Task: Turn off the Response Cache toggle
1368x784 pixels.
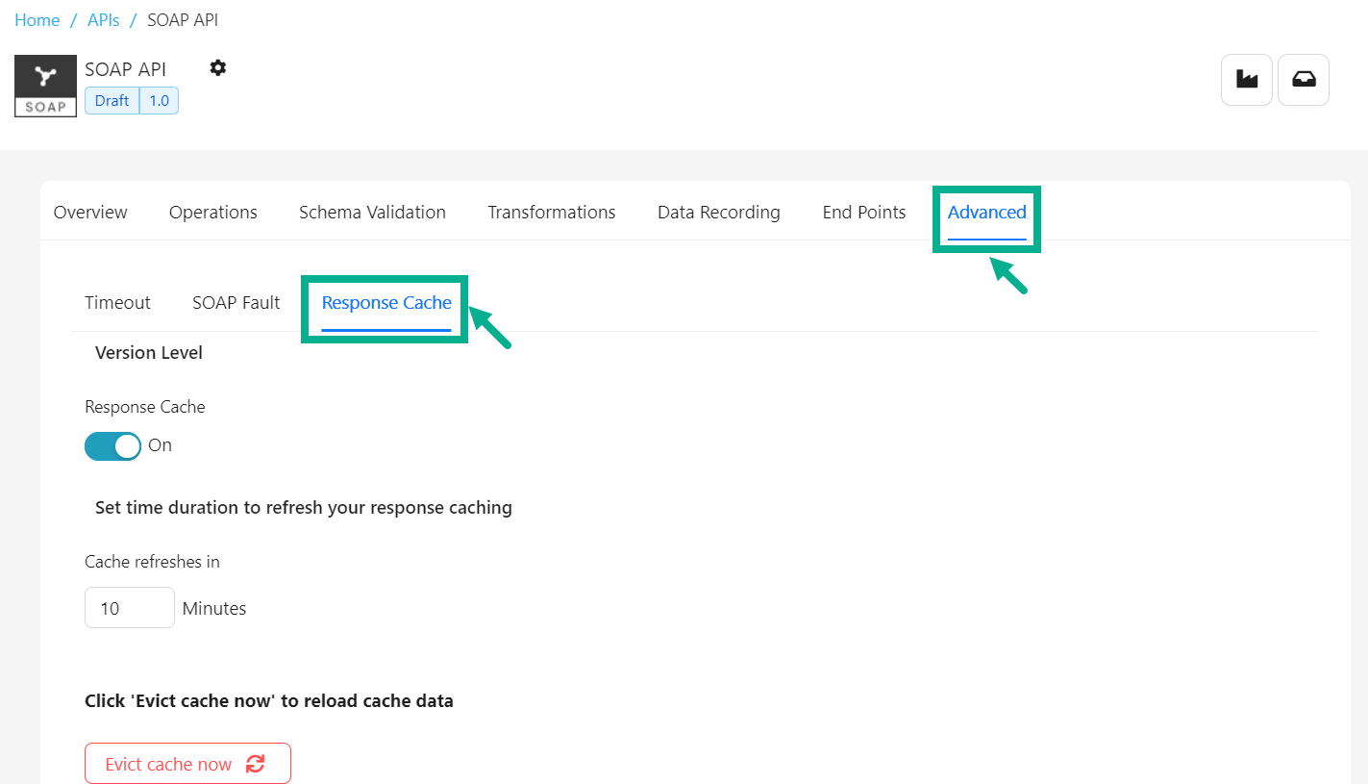Action: 112,445
